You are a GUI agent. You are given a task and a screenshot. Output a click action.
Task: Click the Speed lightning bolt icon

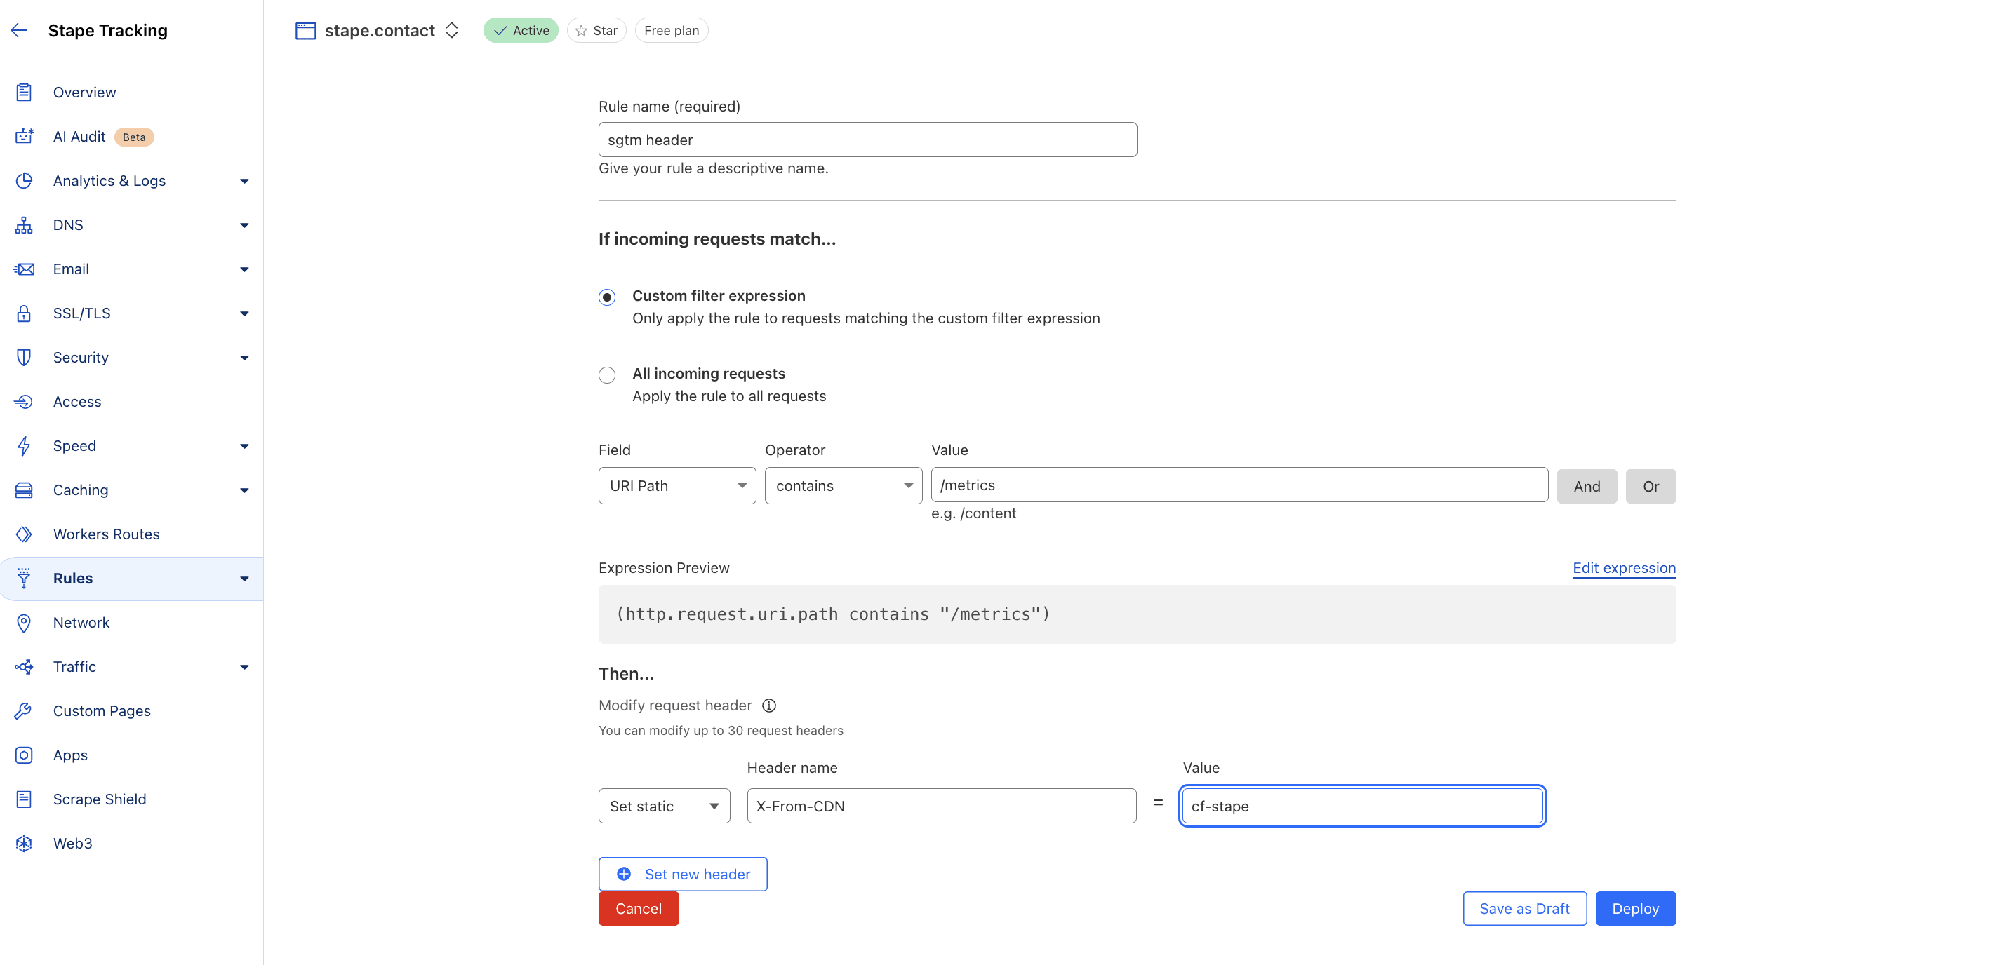click(23, 445)
